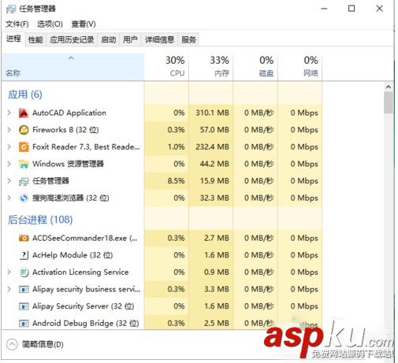Click the 310.1 MB memory value
This screenshot has width=398, height=363.
[x=212, y=113]
